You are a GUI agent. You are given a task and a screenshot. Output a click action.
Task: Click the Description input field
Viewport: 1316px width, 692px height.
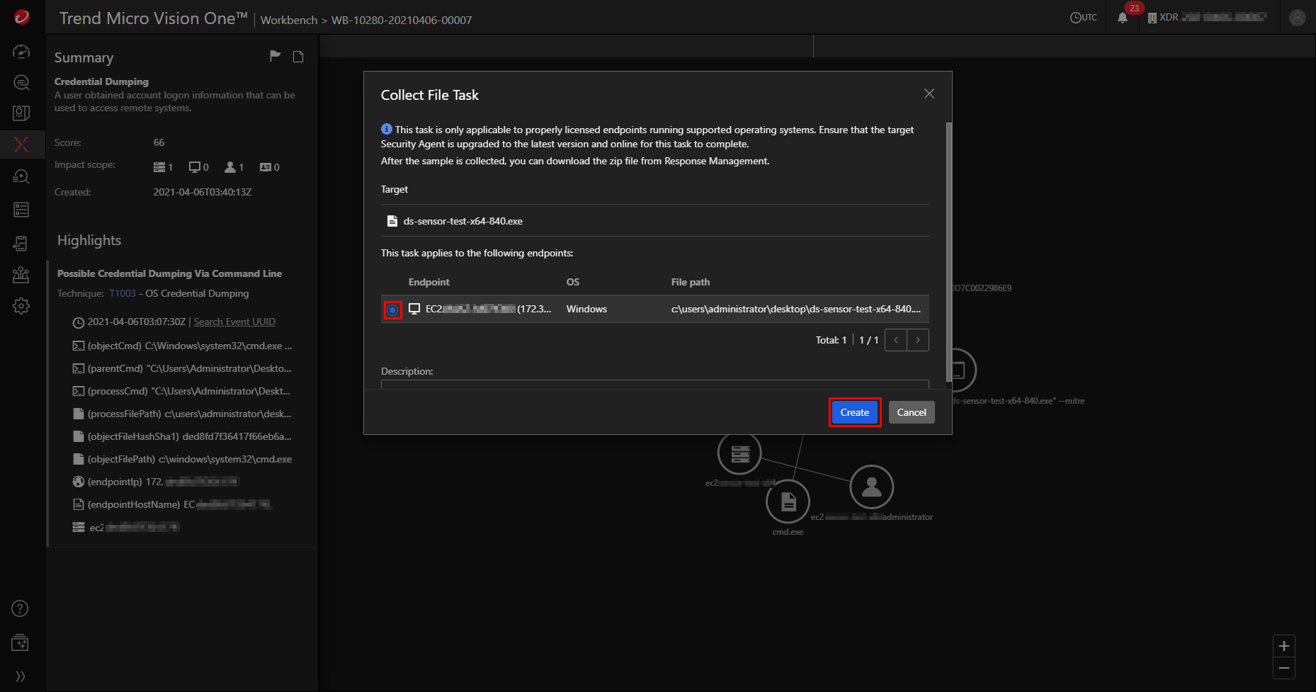tap(654, 385)
